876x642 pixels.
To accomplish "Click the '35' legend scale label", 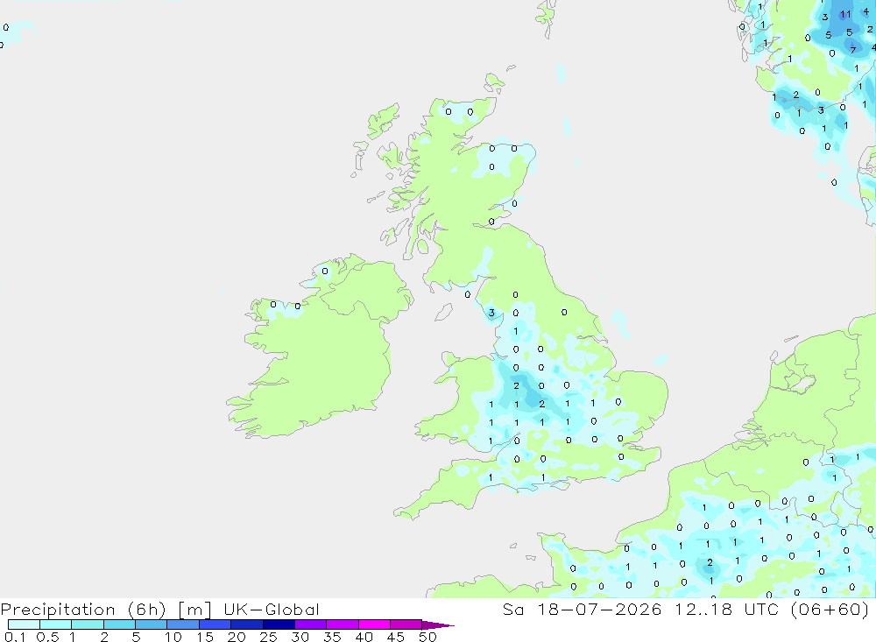I will [332, 637].
